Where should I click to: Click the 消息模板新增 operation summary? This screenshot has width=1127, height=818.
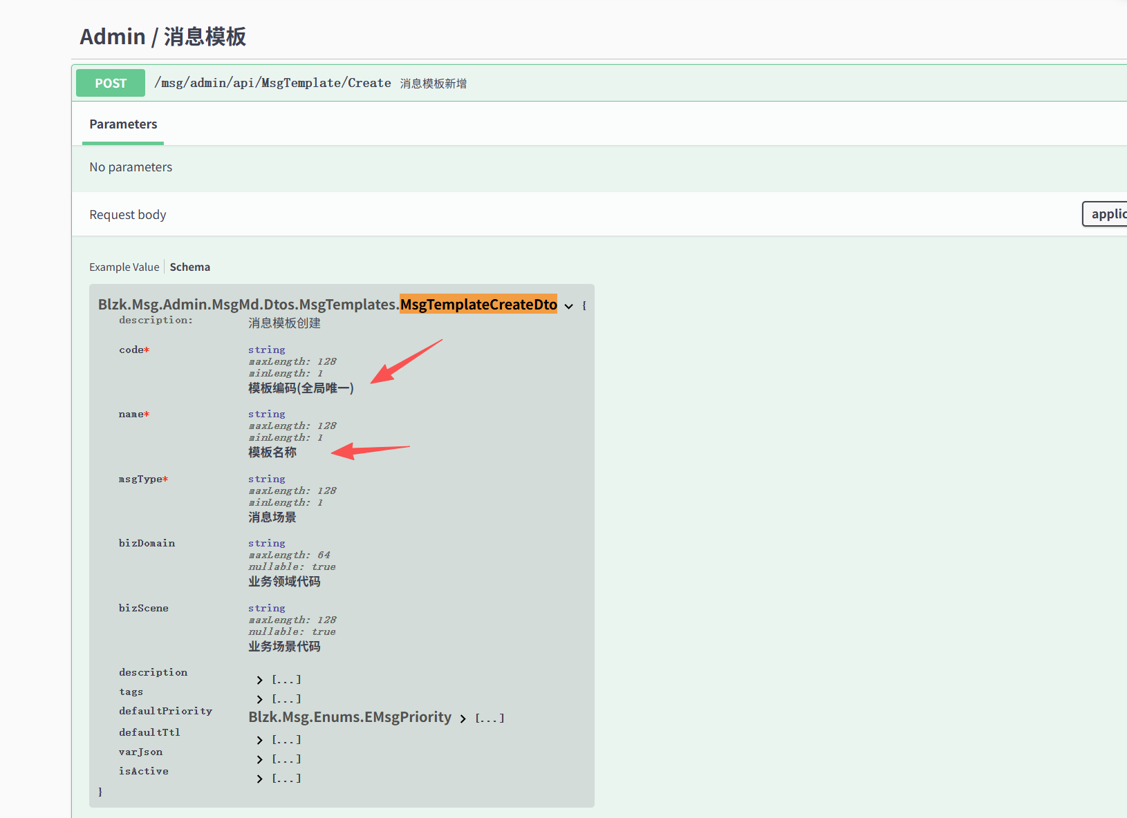click(434, 84)
